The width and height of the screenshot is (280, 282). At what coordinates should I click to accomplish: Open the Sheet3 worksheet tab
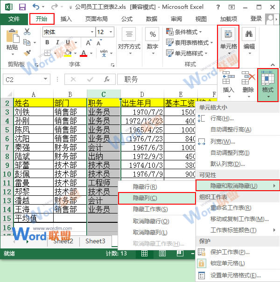tap(95, 241)
